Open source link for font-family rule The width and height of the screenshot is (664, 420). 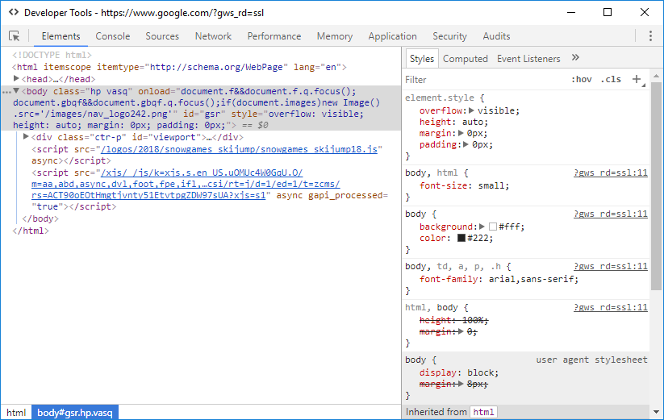(610, 266)
